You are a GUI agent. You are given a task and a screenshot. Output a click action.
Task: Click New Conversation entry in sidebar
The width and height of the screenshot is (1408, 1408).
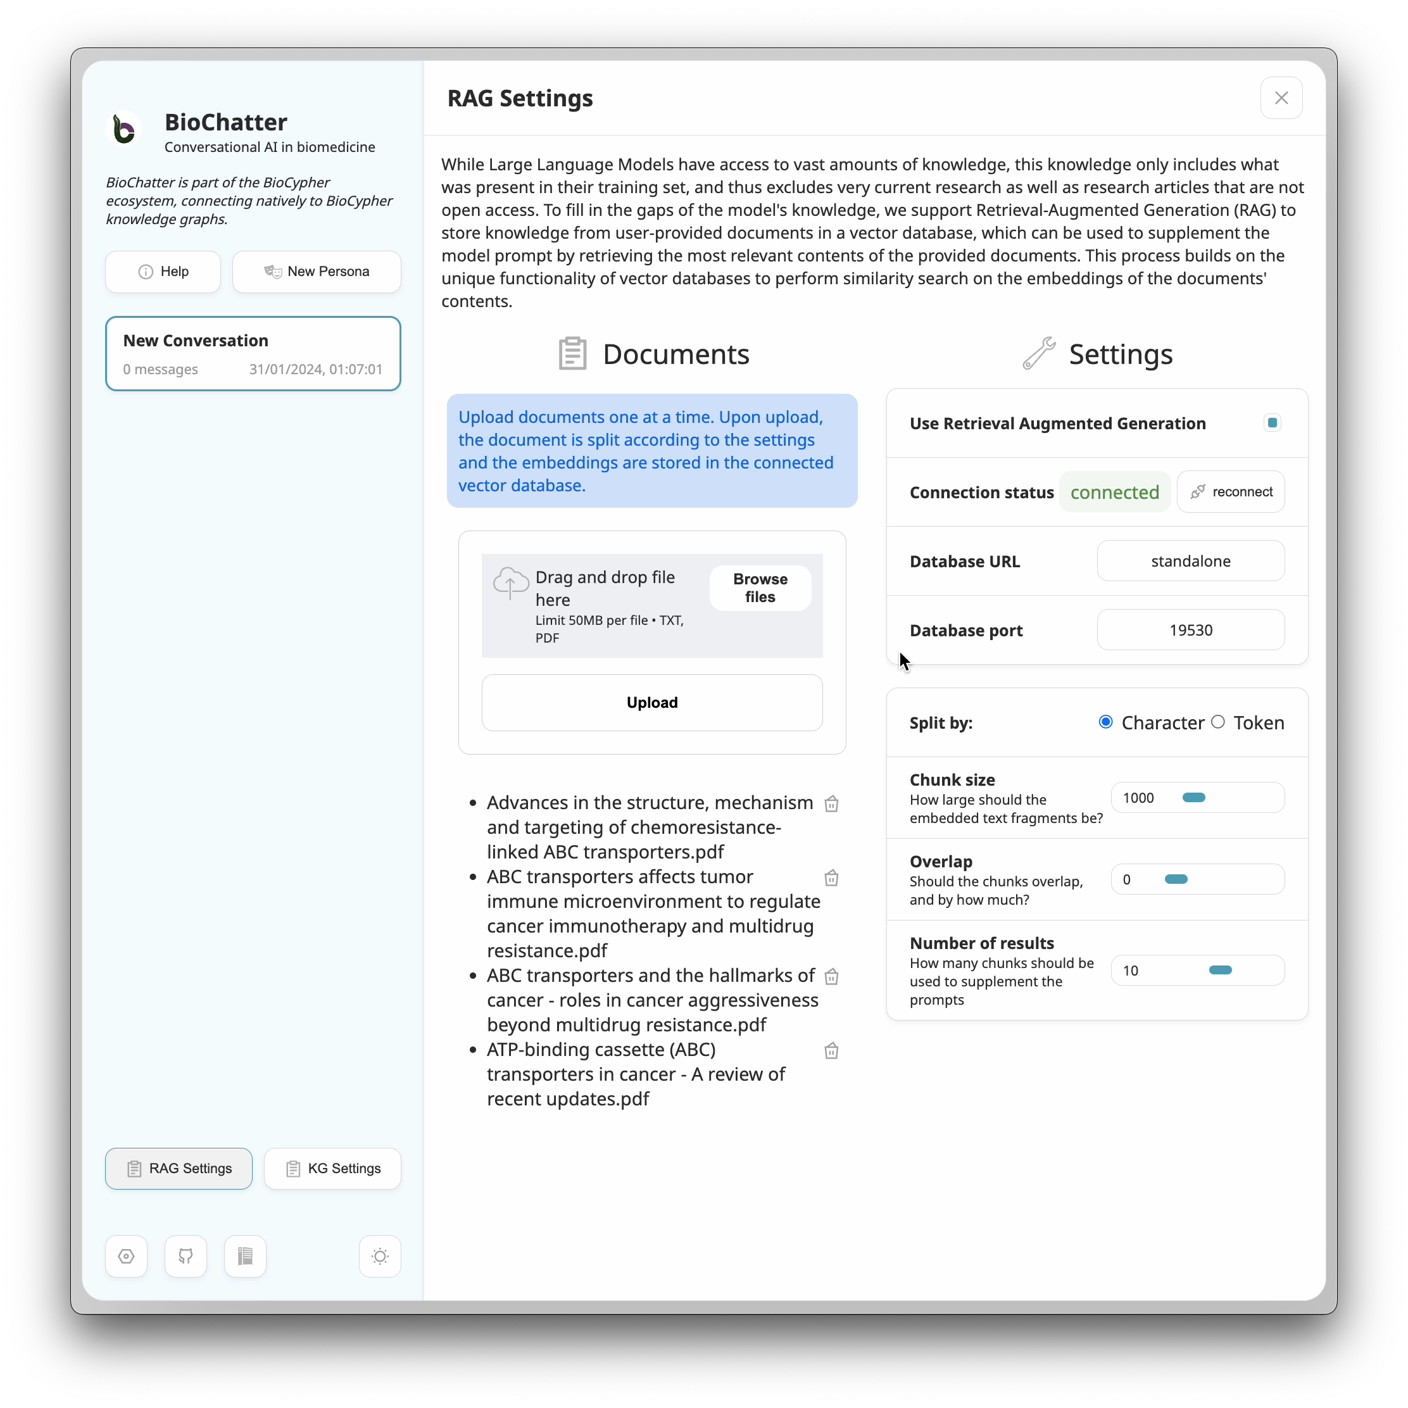(x=253, y=353)
